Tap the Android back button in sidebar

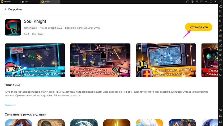(x=221, y=110)
